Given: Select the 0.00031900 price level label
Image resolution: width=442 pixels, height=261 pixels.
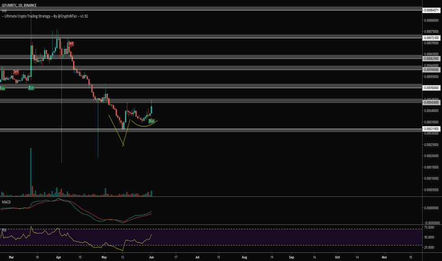Looking at the screenshot, I should click(431, 129).
